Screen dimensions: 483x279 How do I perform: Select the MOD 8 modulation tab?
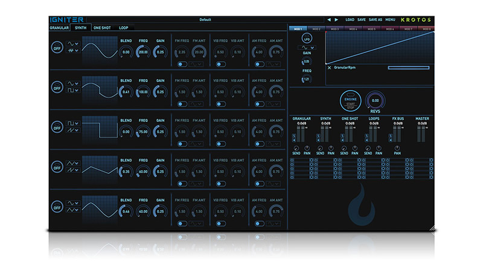[427, 29]
